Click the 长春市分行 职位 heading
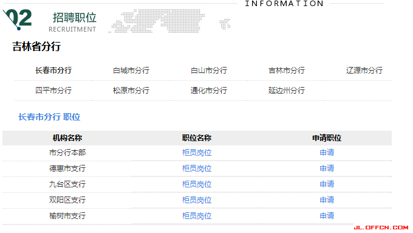 [49, 117]
